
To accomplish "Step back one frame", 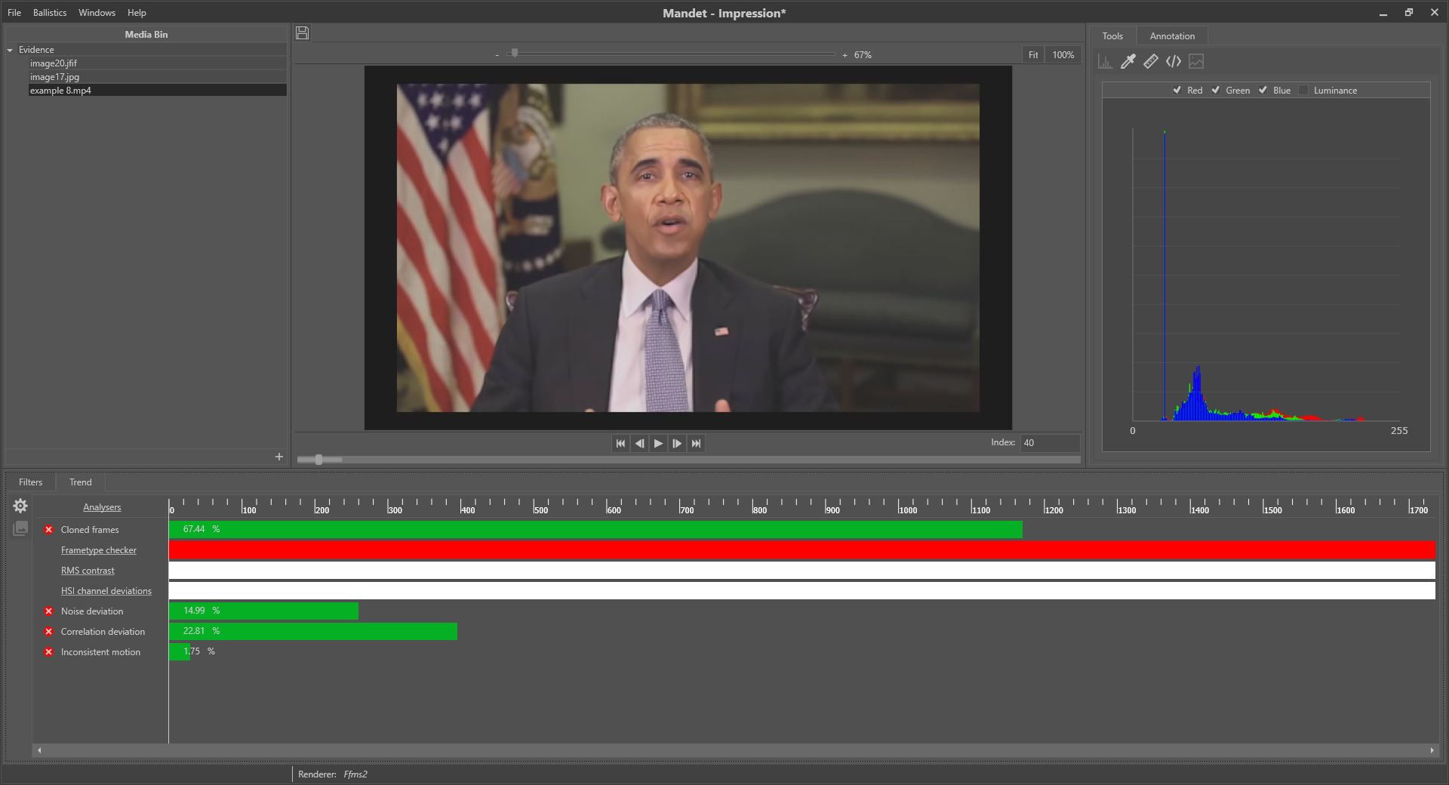I will (639, 444).
